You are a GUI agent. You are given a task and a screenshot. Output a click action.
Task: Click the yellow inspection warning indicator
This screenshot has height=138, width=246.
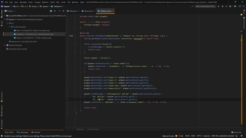[241, 15]
